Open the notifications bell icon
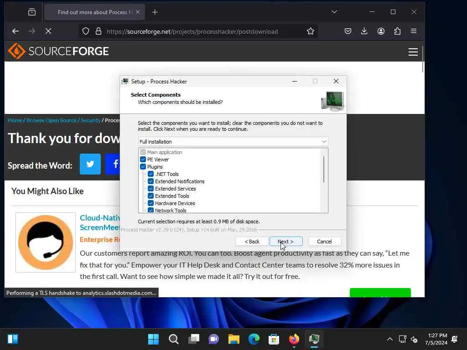This screenshot has height=350, width=467. tap(455, 339)
